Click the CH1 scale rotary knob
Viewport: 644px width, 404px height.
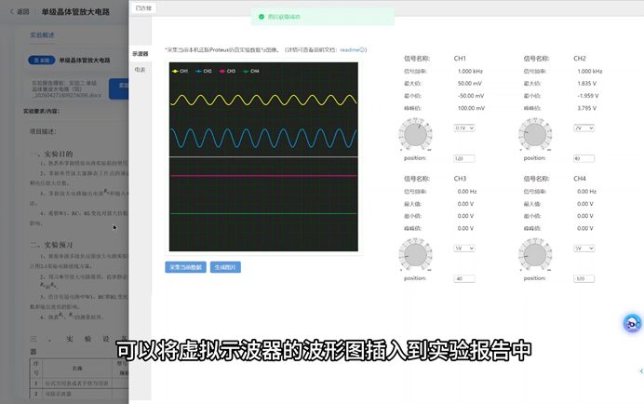[415, 134]
